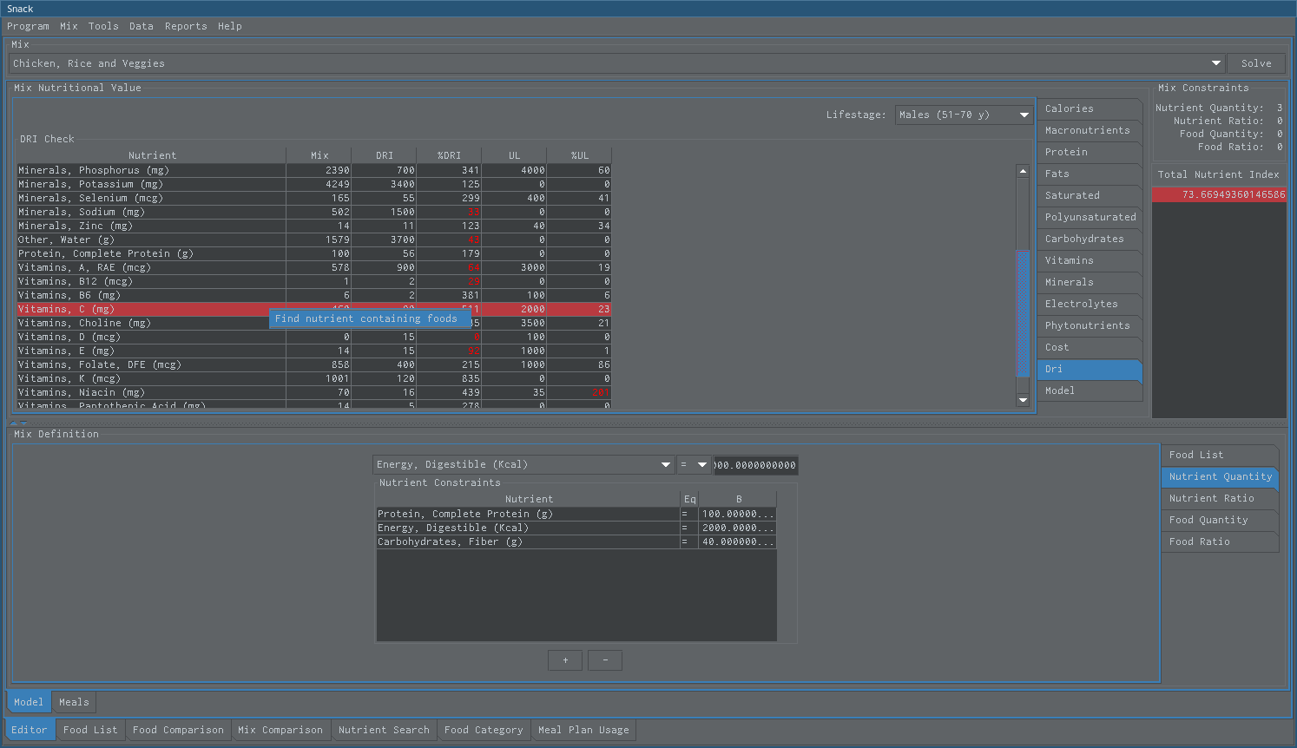Screen dimensions: 1297x748
Task: Switch to the Calories tab
Action: coord(1090,108)
